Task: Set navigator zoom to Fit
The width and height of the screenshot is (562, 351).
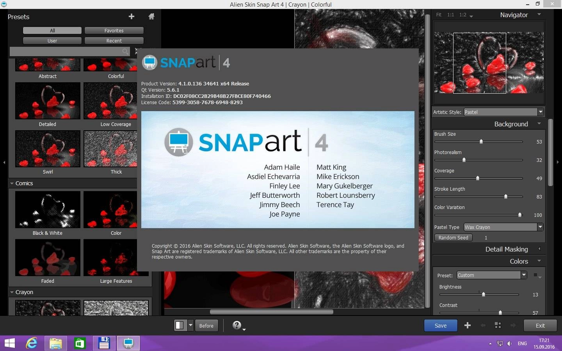Action: click(x=439, y=15)
